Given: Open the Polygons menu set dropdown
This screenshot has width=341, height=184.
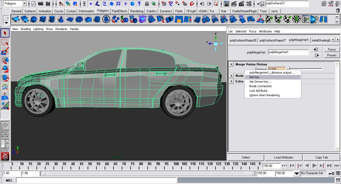Looking at the screenshot, I should [x=24, y=3].
